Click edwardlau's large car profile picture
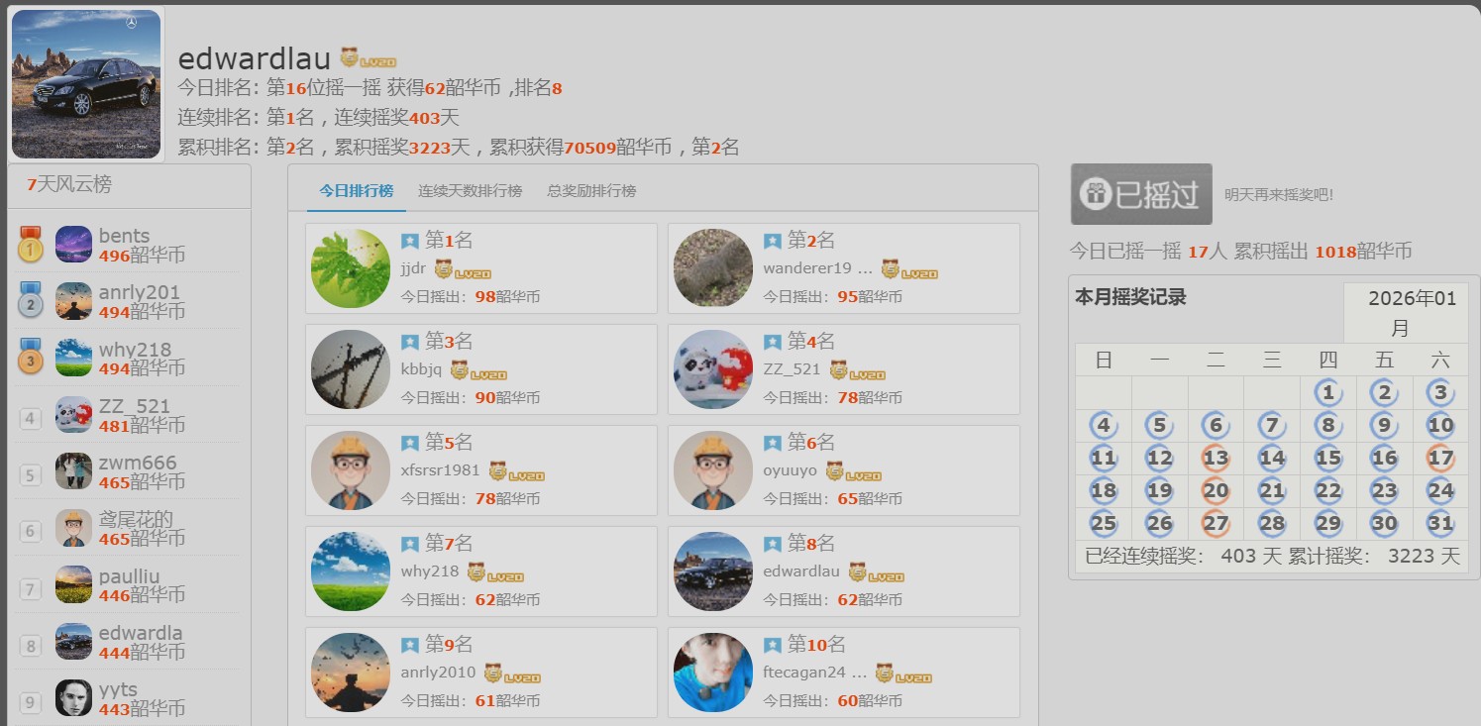This screenshot has width=1481, height=726. pyautogui.click(x=86, y=84)
